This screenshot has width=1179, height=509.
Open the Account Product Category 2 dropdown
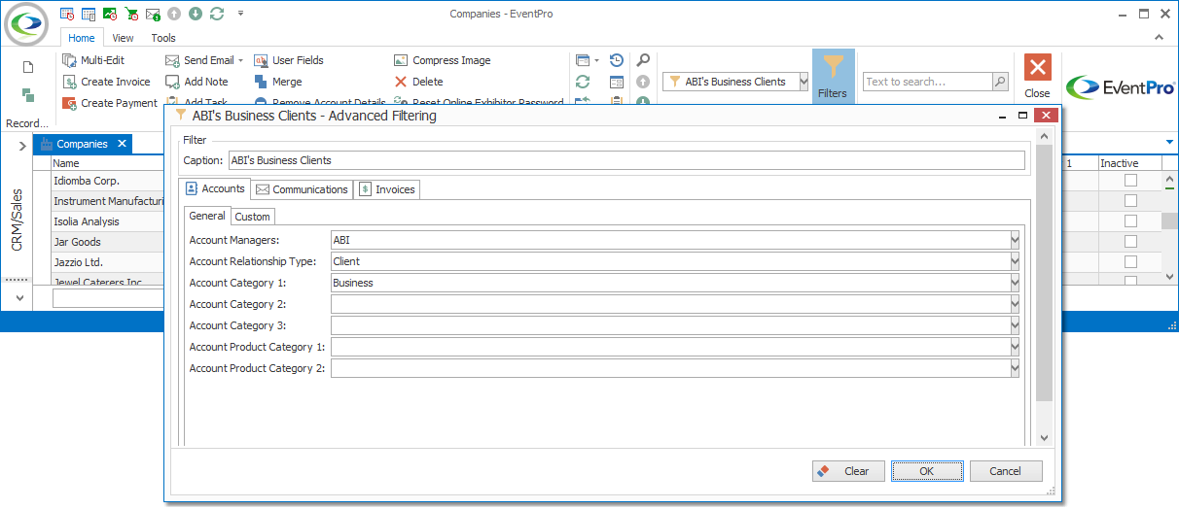1015,368
